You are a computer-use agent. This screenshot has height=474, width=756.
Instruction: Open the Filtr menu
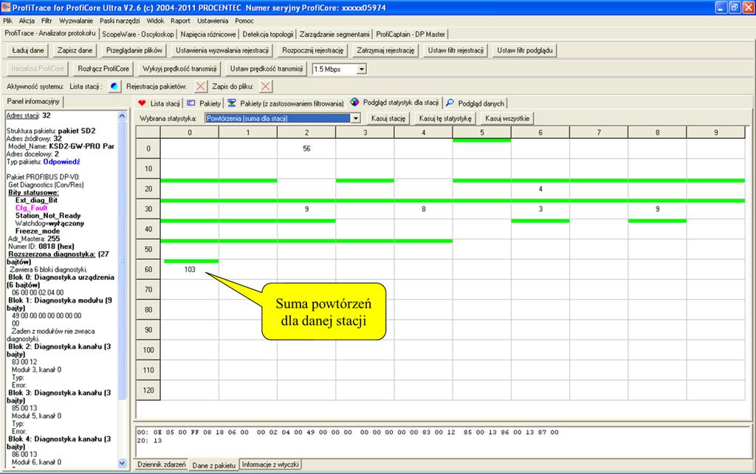[47, 21]
